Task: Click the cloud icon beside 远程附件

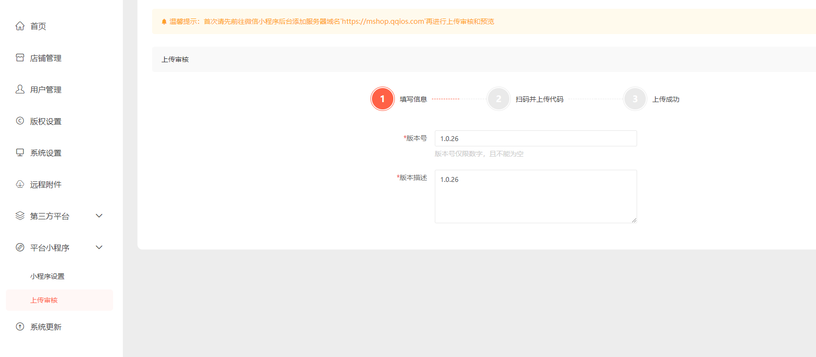Action: click(x=20, y=184)
